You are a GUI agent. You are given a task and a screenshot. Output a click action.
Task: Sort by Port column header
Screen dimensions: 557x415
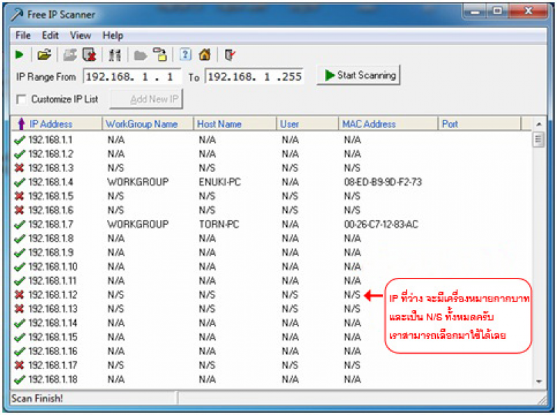click(x=480, y=124)
